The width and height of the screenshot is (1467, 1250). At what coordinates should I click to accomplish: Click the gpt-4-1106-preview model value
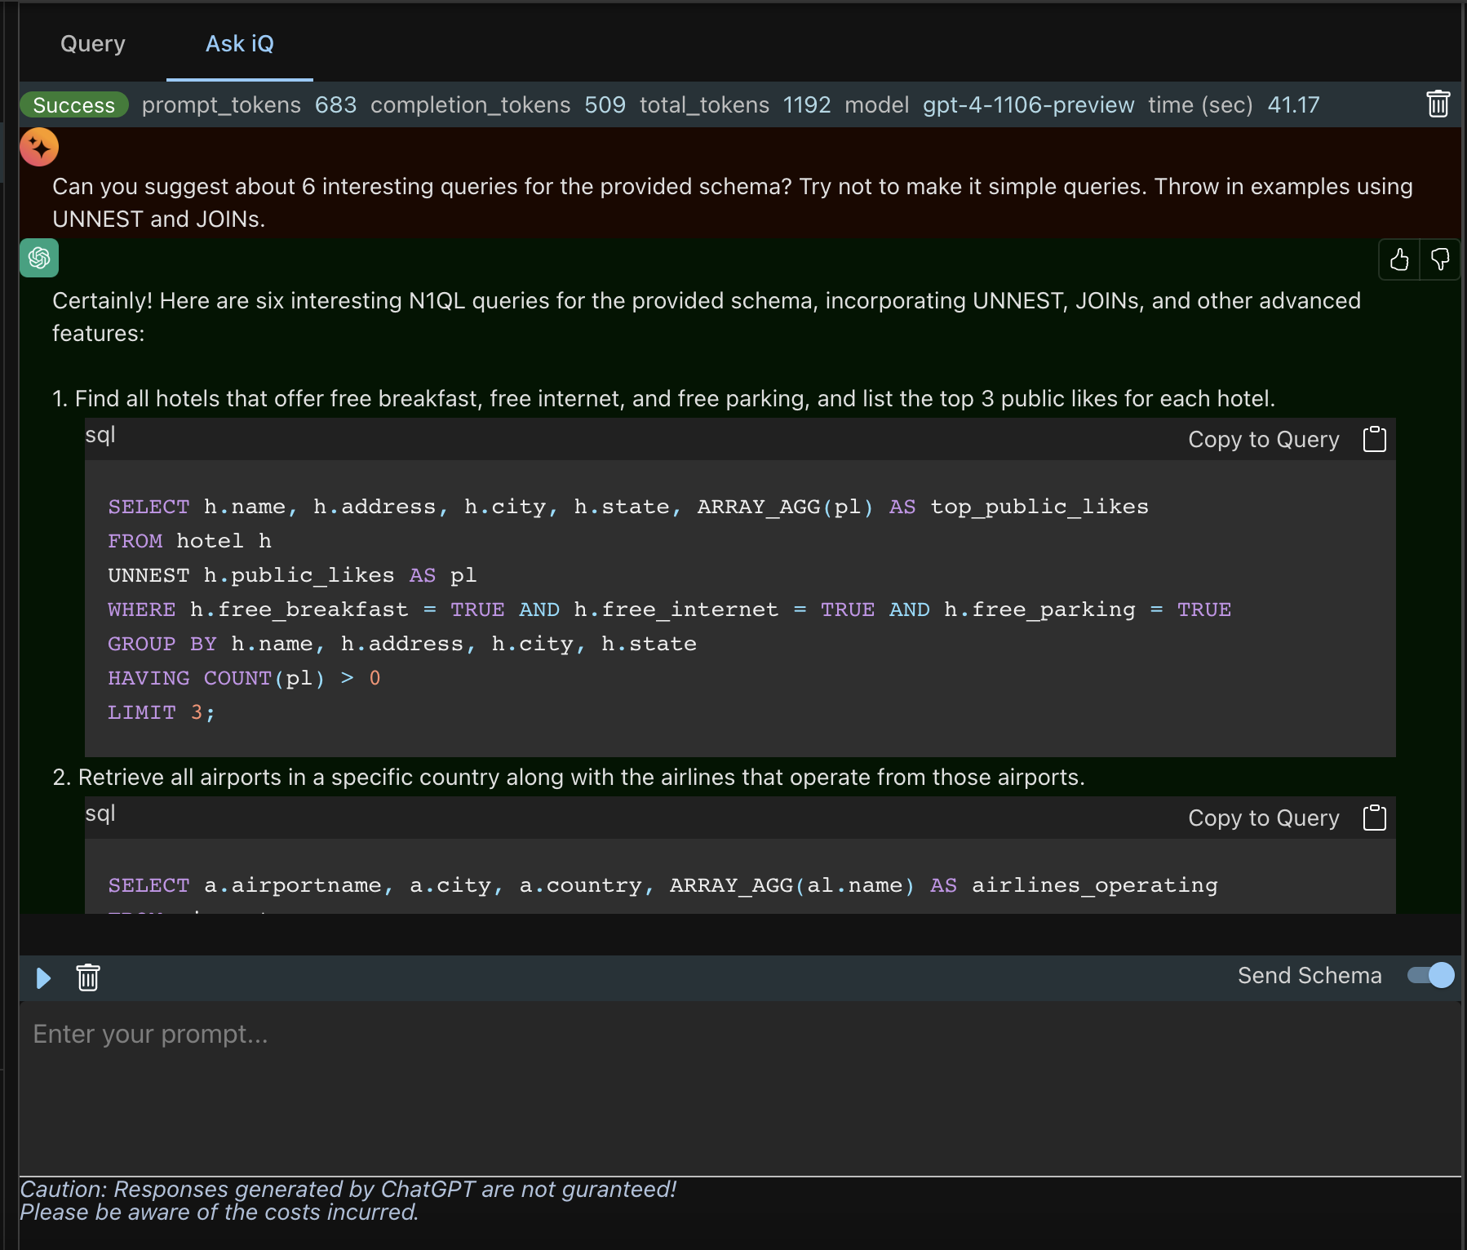pos(1028,105)
